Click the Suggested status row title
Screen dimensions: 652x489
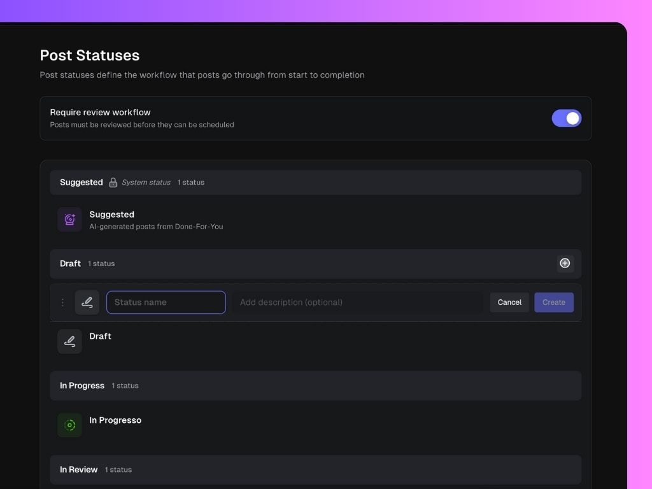(x=112, y=215)
